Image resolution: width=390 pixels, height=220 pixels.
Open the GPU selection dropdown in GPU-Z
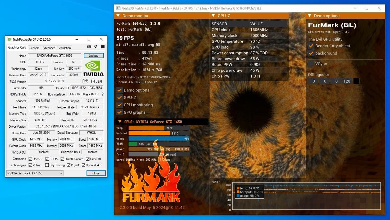coord(35,173)
